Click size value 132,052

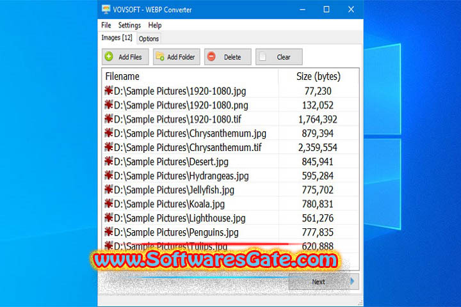(318, 106)
